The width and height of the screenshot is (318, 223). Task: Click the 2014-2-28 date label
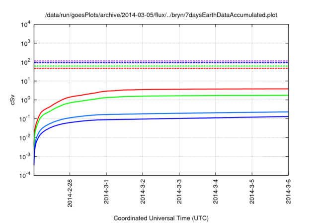click(x=70, y=193)
